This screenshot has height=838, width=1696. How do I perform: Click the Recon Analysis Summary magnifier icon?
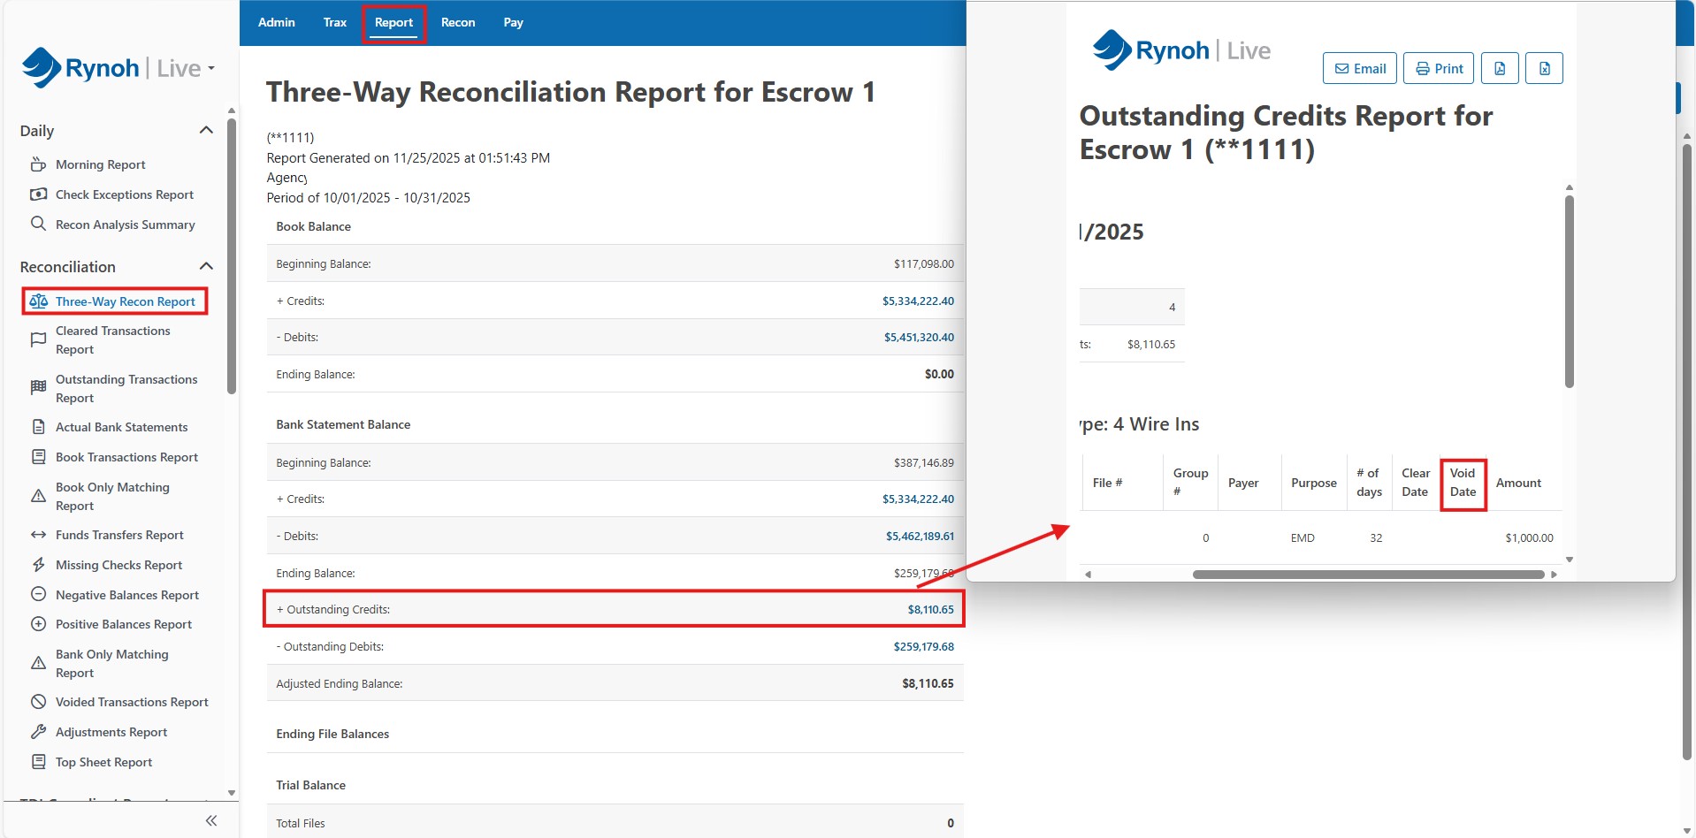[x=38, y=224]
